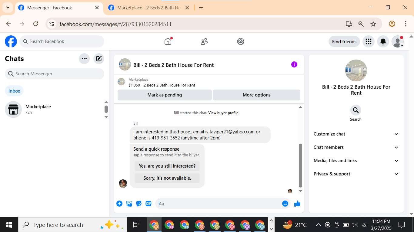Image resolution: width=414 pixels, height=232 pixels.
Task: Click Find friends button
Action: (344, 41)
